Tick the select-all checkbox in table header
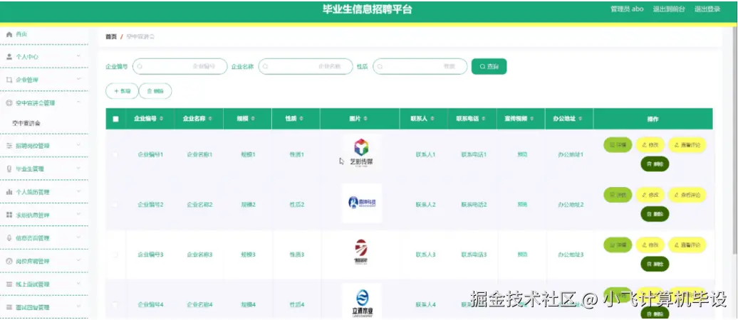Screen dimensions: 738x320 click(116, 119)
